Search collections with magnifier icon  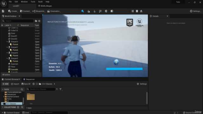tap(22, 107)
